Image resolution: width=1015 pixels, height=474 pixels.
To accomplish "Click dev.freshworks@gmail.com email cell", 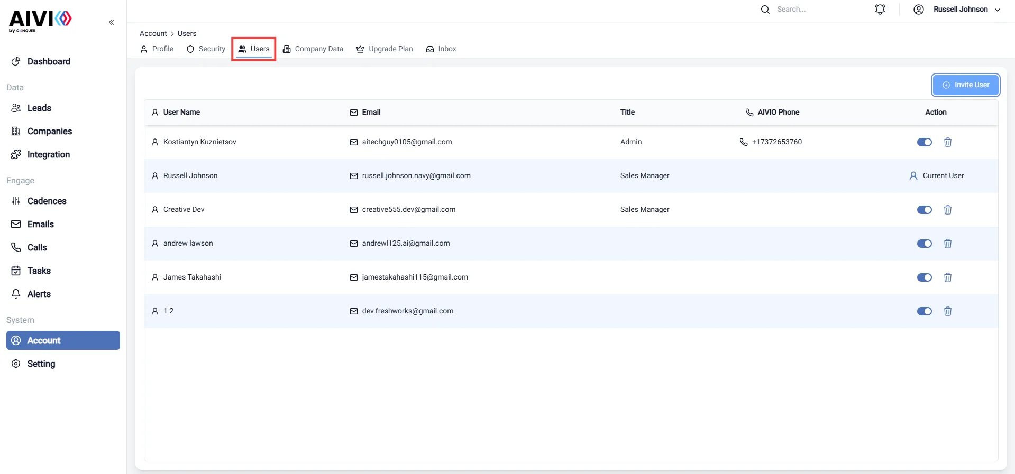I will tap(408, 311).
